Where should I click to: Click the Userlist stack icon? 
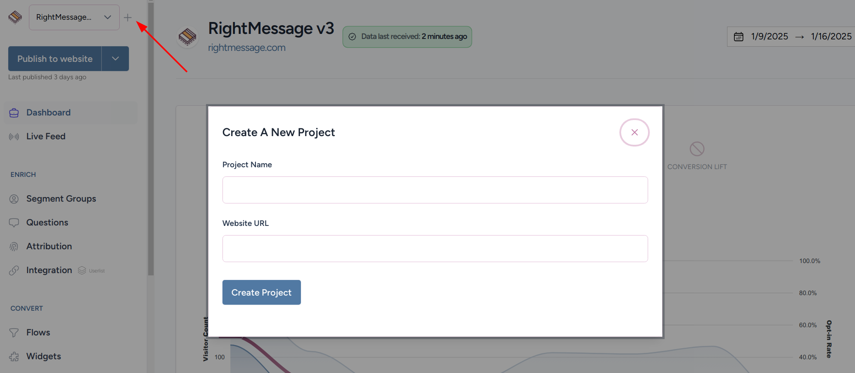point(82,270)
